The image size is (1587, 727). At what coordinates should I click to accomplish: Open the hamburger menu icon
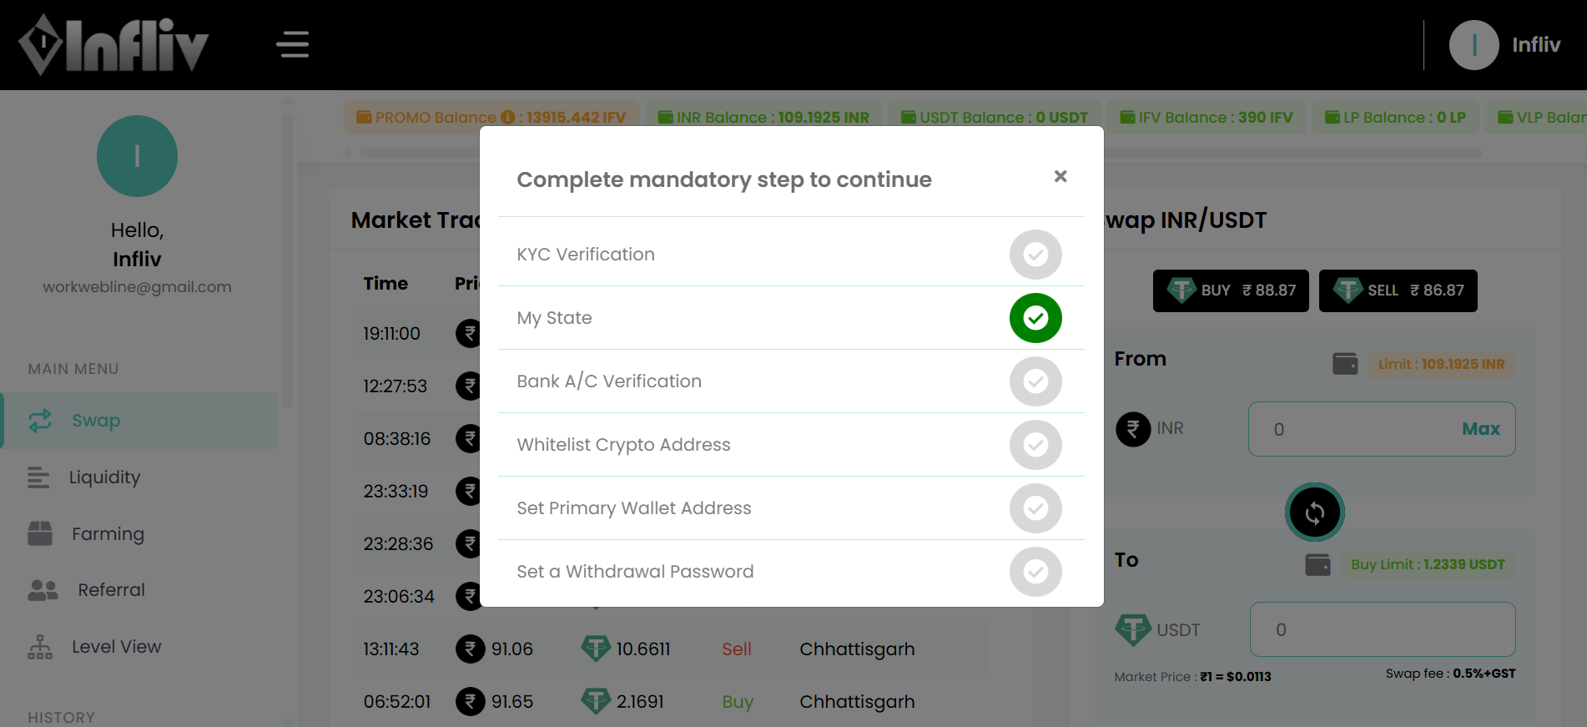coord(293,44)
